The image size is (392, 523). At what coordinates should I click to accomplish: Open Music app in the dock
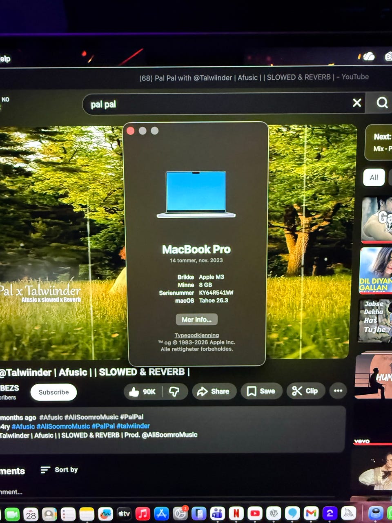tap(143, 513)
